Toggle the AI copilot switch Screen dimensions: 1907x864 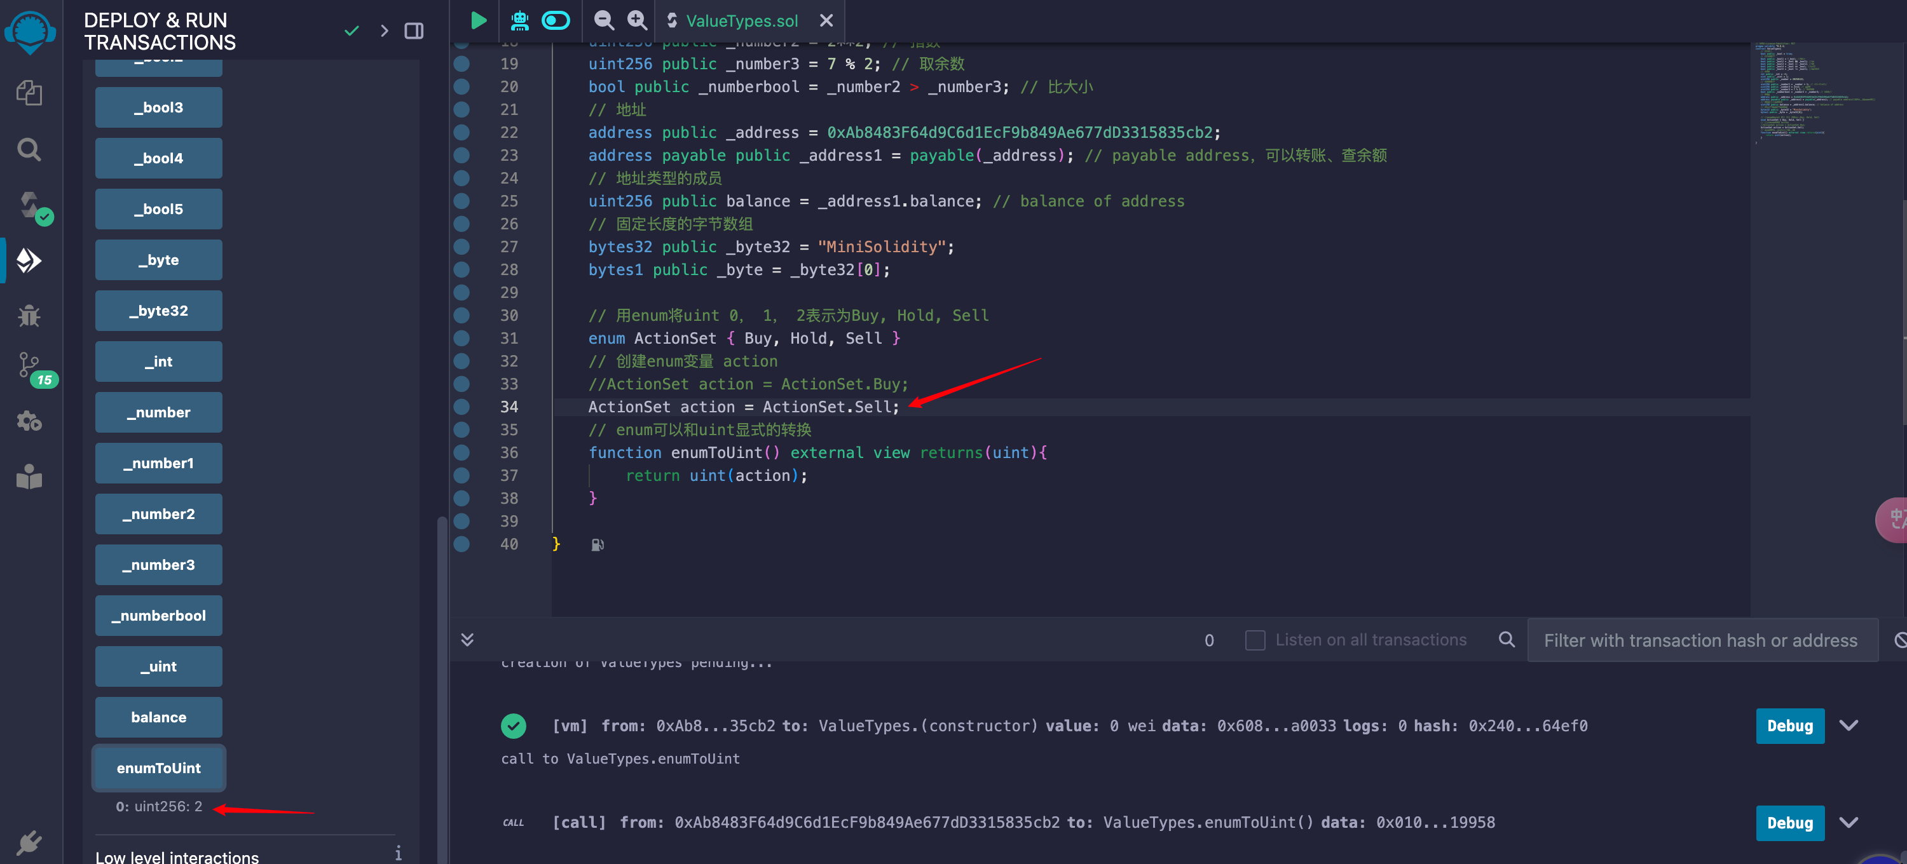pos(555,21)
